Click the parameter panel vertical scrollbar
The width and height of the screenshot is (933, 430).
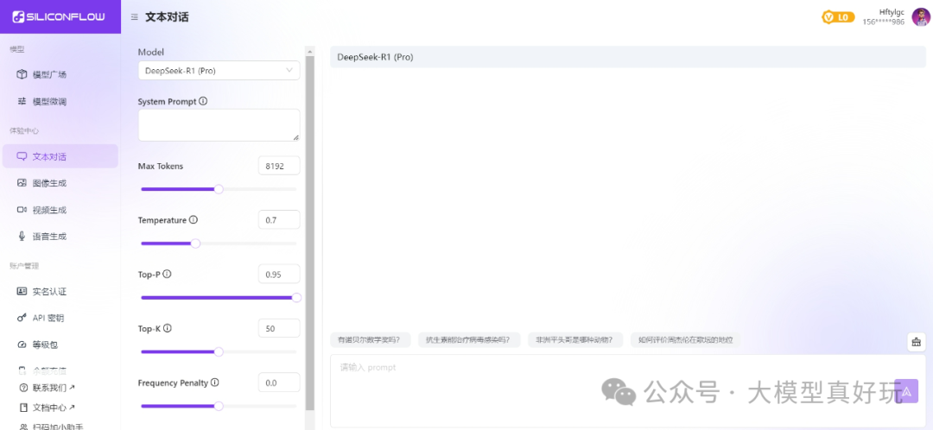309,232
